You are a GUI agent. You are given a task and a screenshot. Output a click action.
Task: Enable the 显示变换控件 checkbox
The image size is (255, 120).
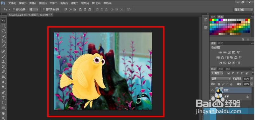coord(44,10)
